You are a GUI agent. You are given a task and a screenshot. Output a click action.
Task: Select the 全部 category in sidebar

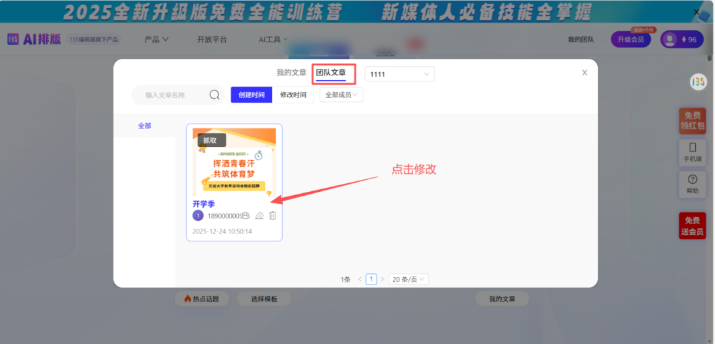coord(144,126)
